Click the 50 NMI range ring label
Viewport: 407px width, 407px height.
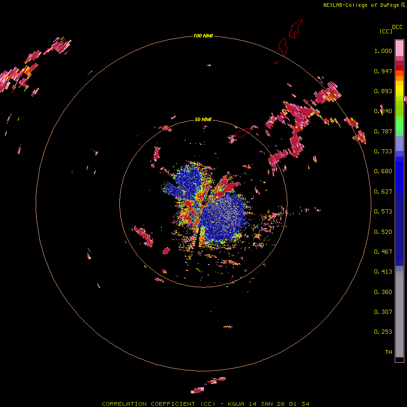203,119
